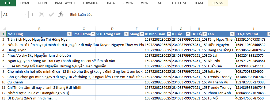270x100 pixels.
Task: Click cell containing 'Dang Luynh'
Action: click(39, 50)
